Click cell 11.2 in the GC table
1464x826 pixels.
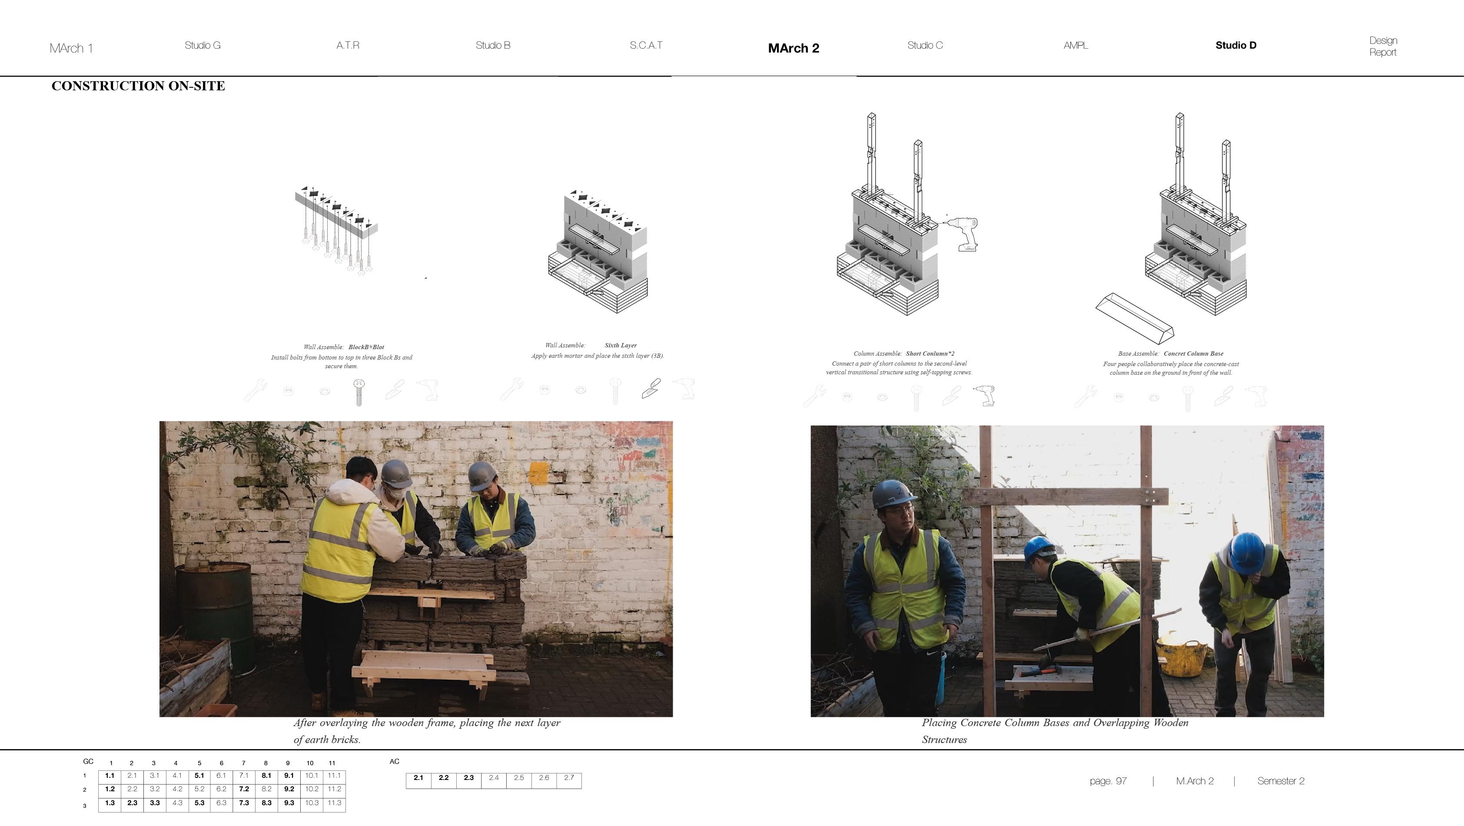334,789
